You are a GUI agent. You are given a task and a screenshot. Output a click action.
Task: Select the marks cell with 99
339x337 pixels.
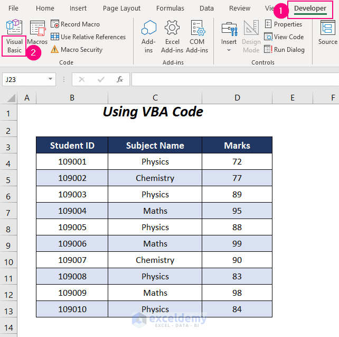[x=237, y=243]
